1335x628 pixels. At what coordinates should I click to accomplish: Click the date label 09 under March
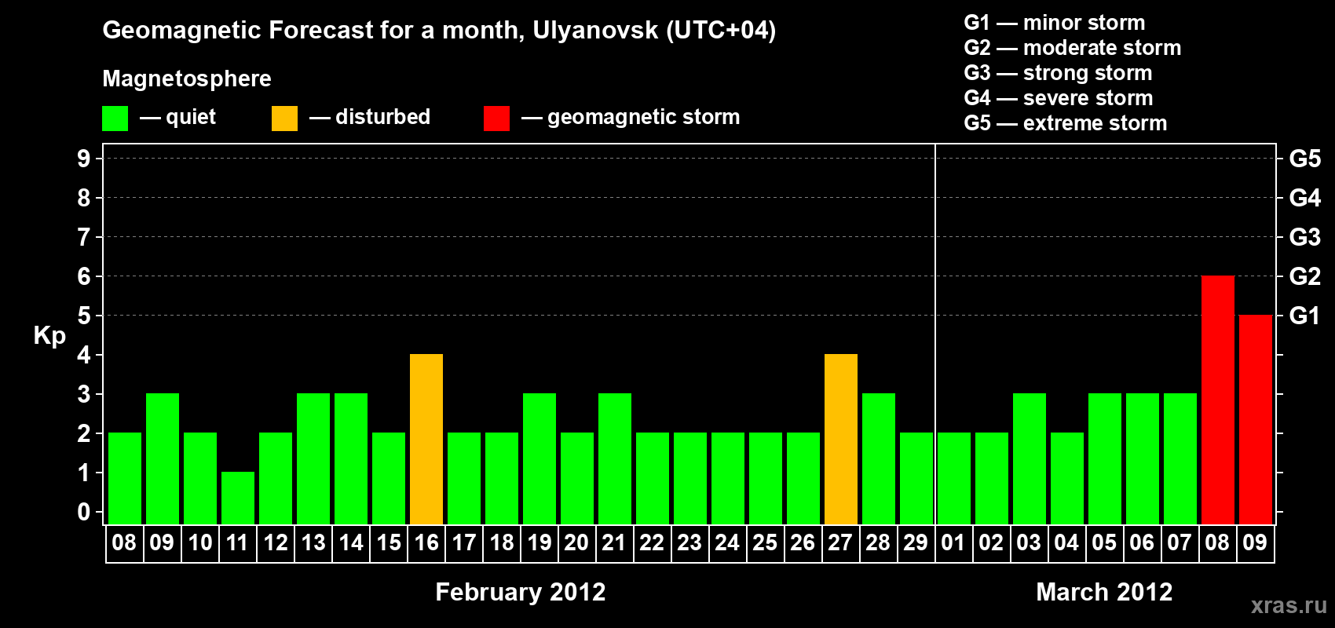[x=1255, y=542]
